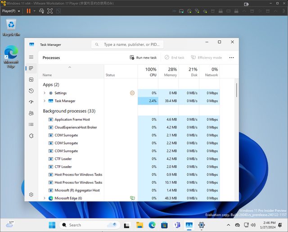Sort processes by Memory column

(x=171, y=72)
